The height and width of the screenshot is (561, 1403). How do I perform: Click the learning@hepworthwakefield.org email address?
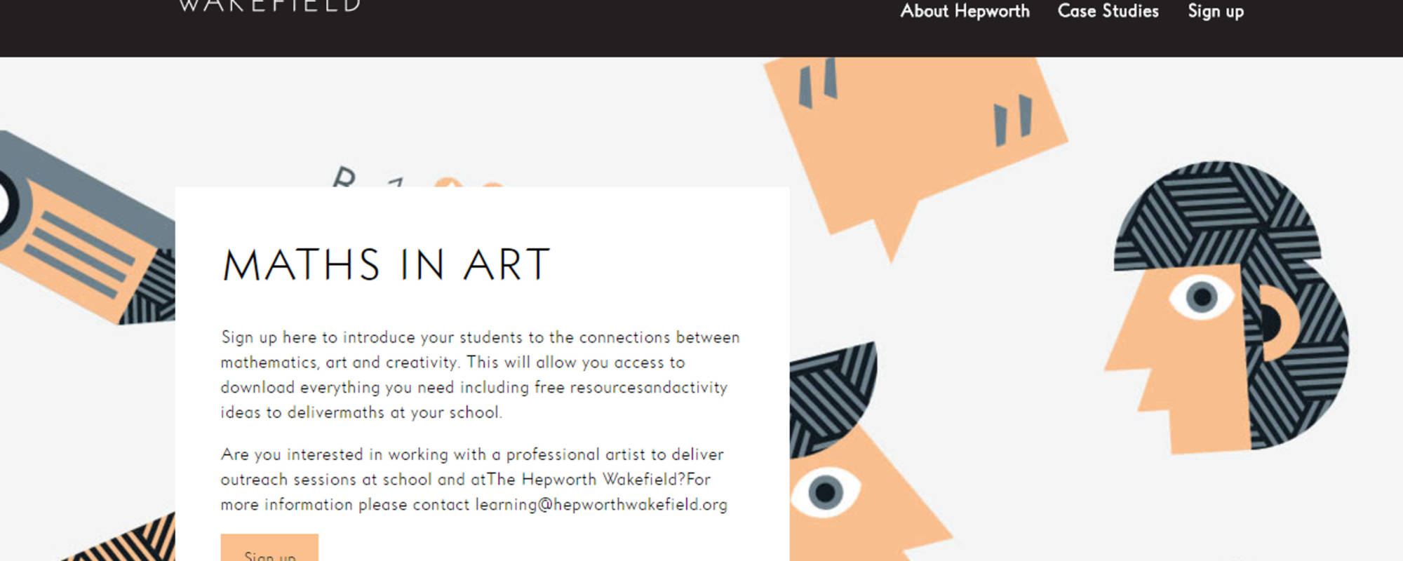601,505
